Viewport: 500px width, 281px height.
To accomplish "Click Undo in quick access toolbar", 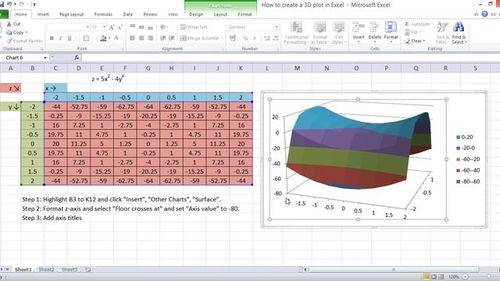I will click(x=9, y=4).
